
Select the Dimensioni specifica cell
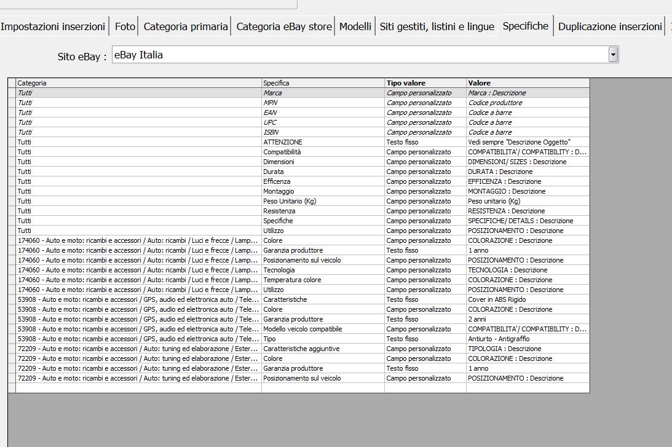(323, 162)
